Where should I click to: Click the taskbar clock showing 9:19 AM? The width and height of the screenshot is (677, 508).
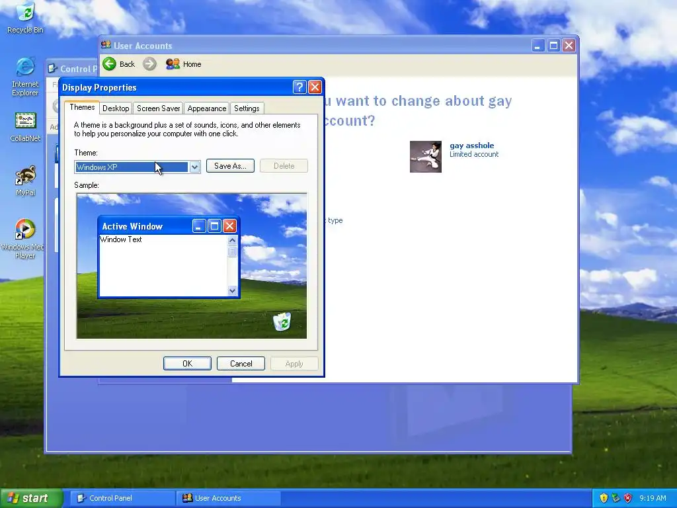pyautogui.click(x=653, y=498)
